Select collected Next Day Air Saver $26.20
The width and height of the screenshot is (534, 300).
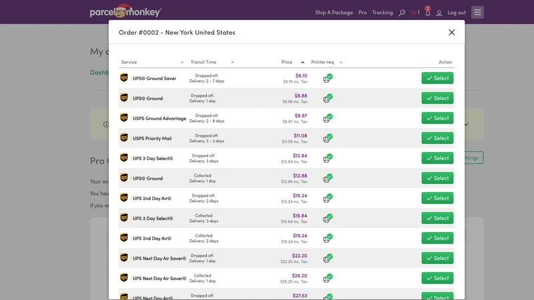pos(437,278)
